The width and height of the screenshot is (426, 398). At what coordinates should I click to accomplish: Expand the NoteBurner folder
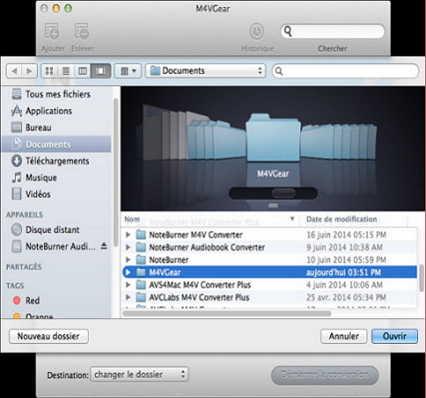pyautogui.click(x=128, y=259)
